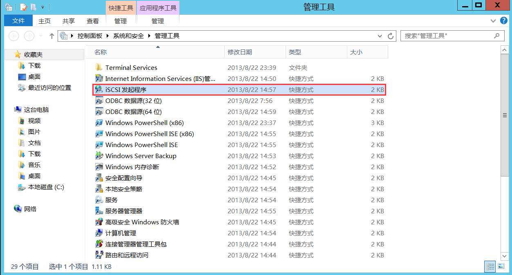Refresh the 管理工具 folder view
Screen dimensions: 512x275
coord(391,36)
